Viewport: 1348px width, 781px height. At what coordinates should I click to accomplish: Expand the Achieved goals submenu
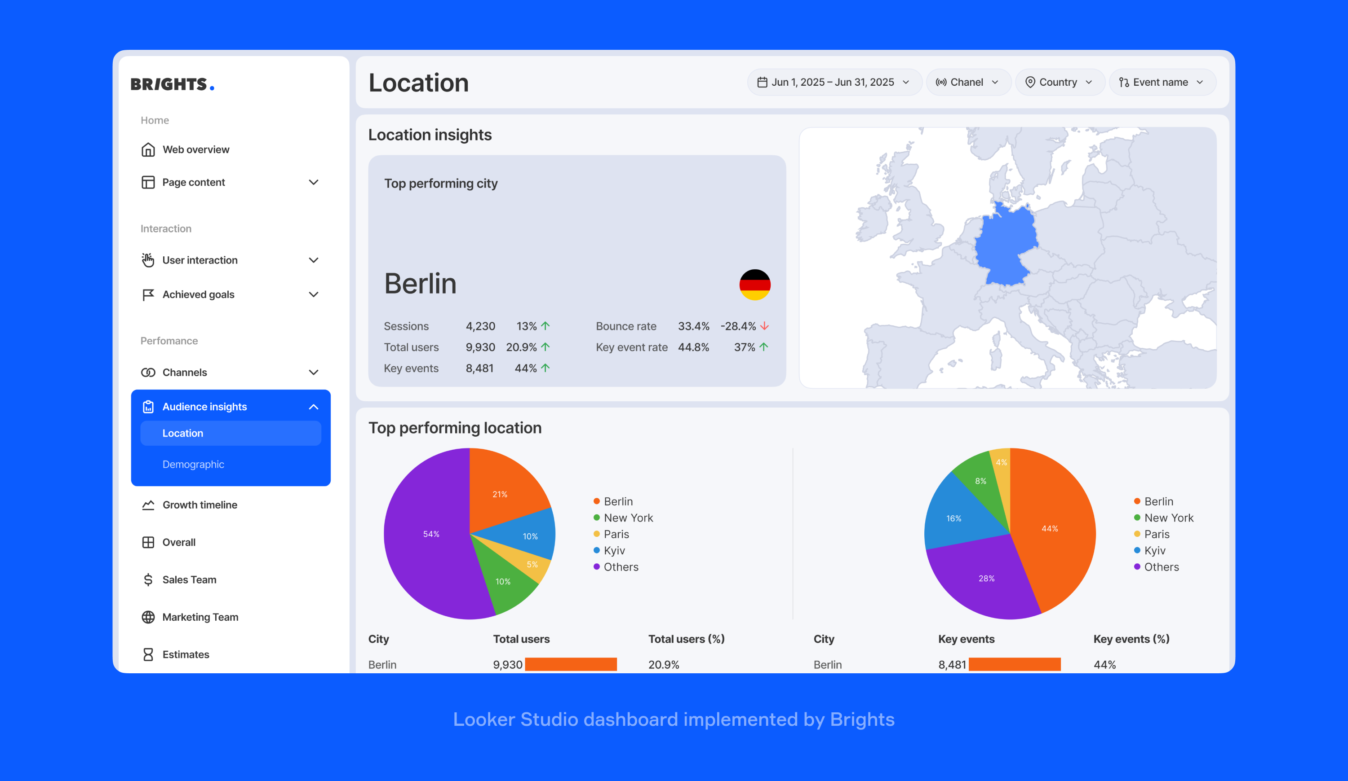pos(315,294)
